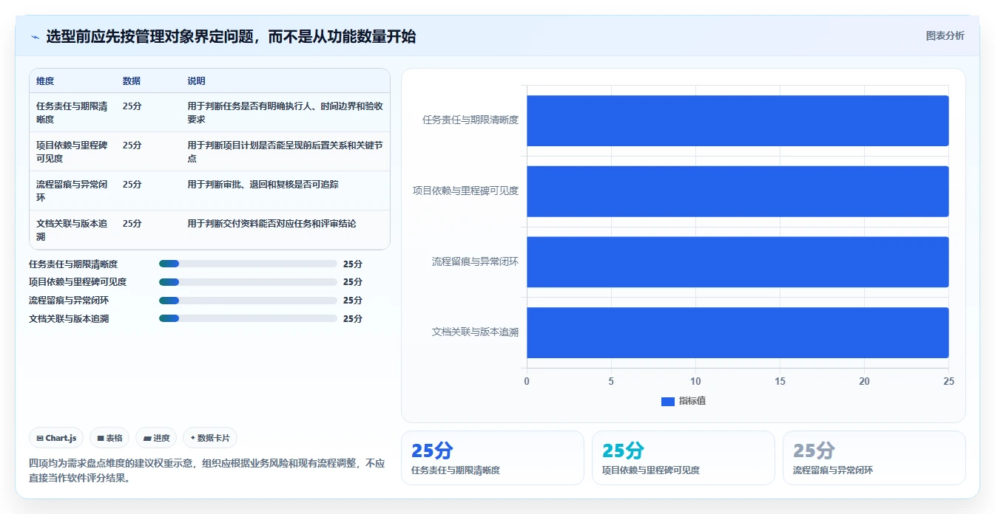995x514 pixels.
Task: Click the footnote starting 四项均为需求盘点维度
Action: [207, 470]
